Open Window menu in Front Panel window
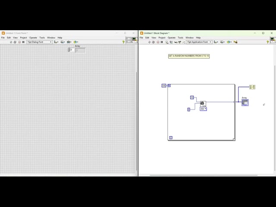 [x=51, y=38]
